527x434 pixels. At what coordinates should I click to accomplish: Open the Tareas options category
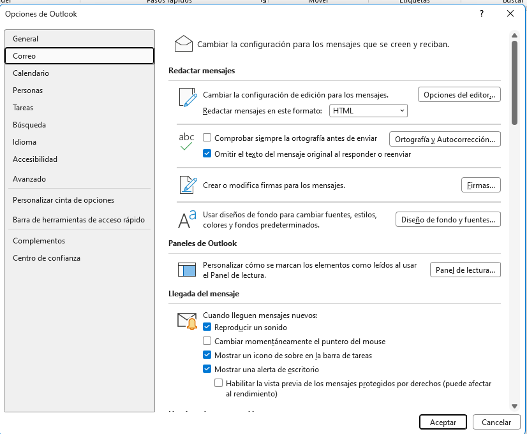pyautogui.click(x=79, y=108)
